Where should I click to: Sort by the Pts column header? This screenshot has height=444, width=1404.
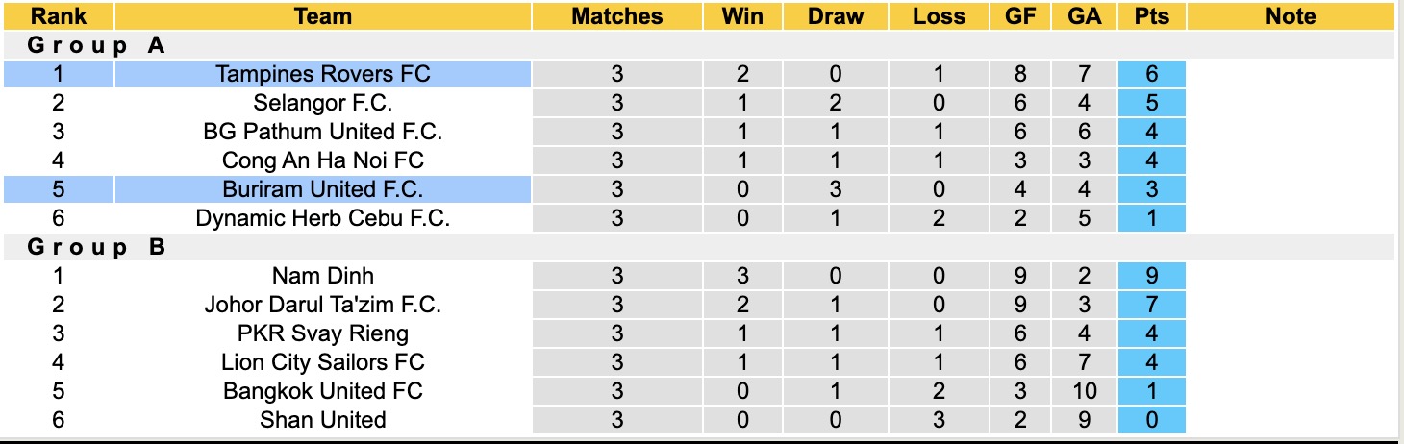tap(1152, 16)
